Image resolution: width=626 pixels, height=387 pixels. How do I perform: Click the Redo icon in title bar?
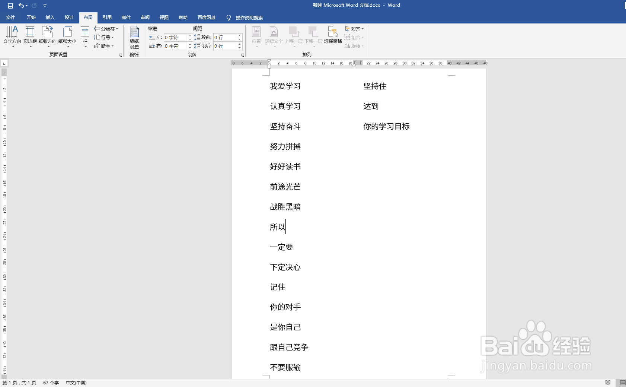[x=34, y=6]
